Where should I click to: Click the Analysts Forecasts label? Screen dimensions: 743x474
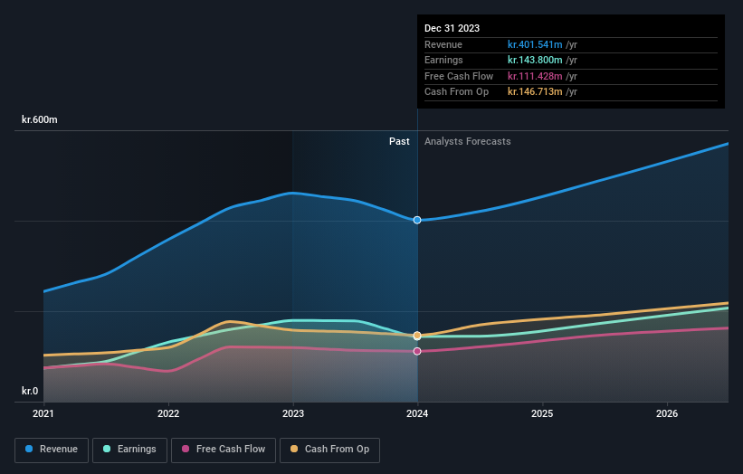(467, 142)
